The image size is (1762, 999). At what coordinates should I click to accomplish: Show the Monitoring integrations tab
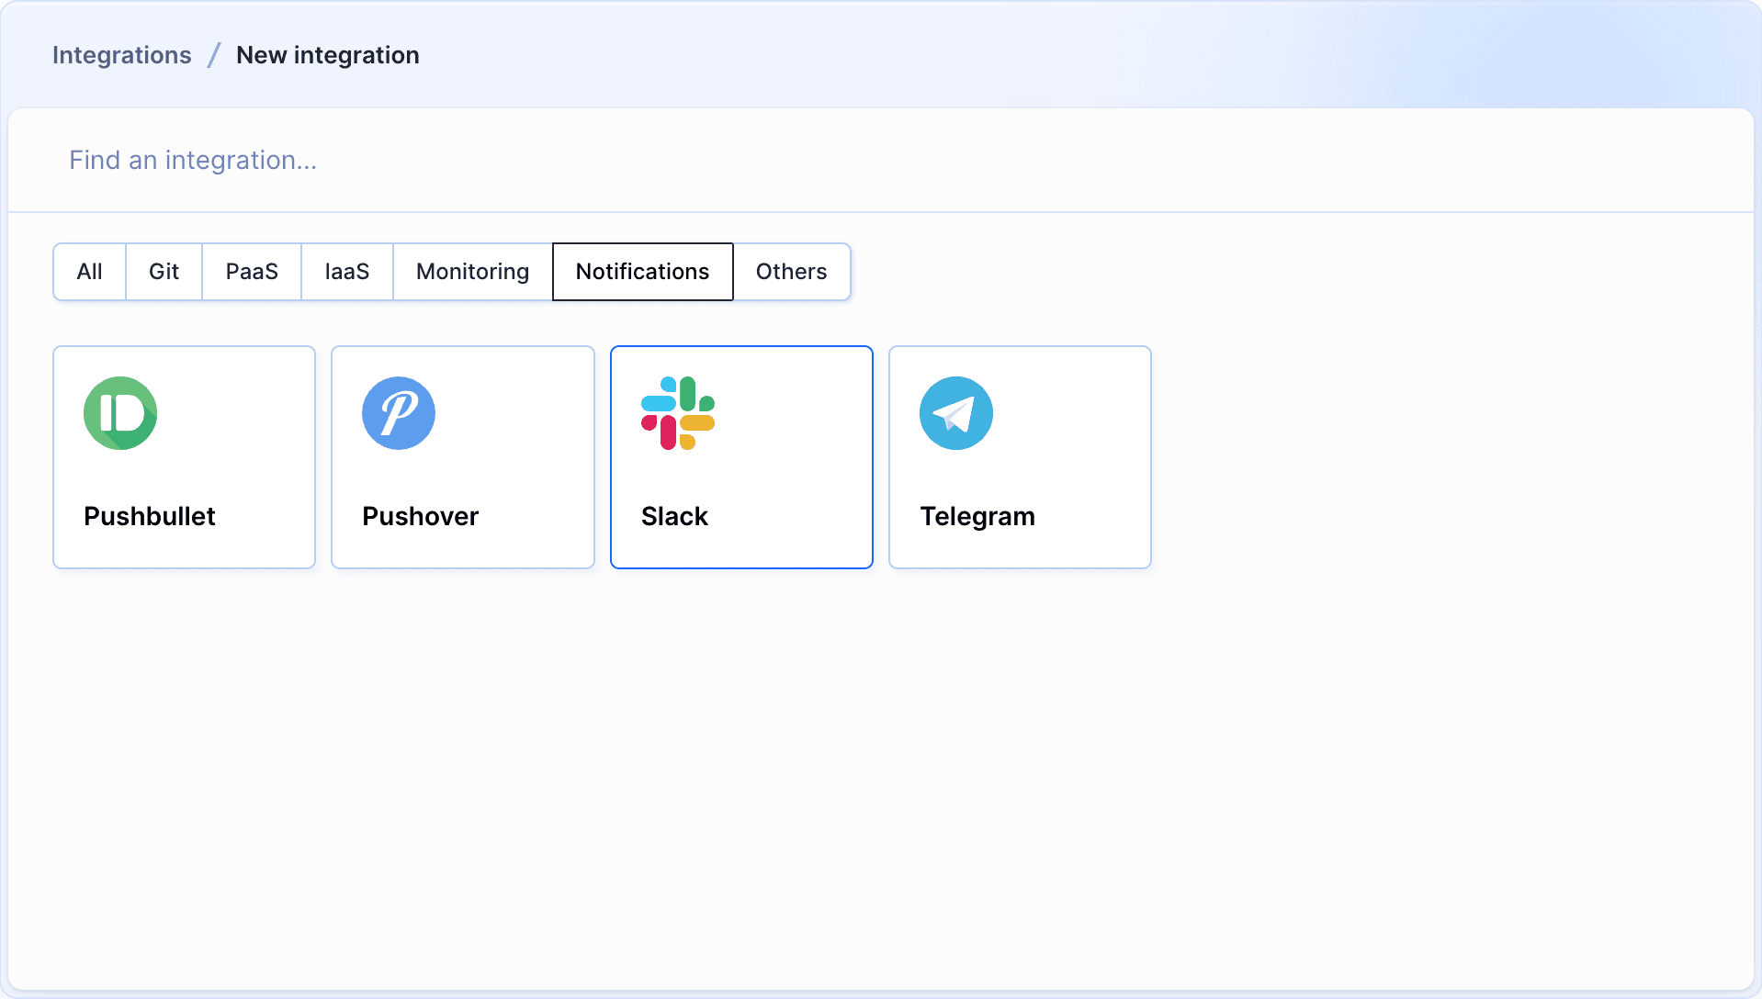pyautogui.click(x=472, y=272)
